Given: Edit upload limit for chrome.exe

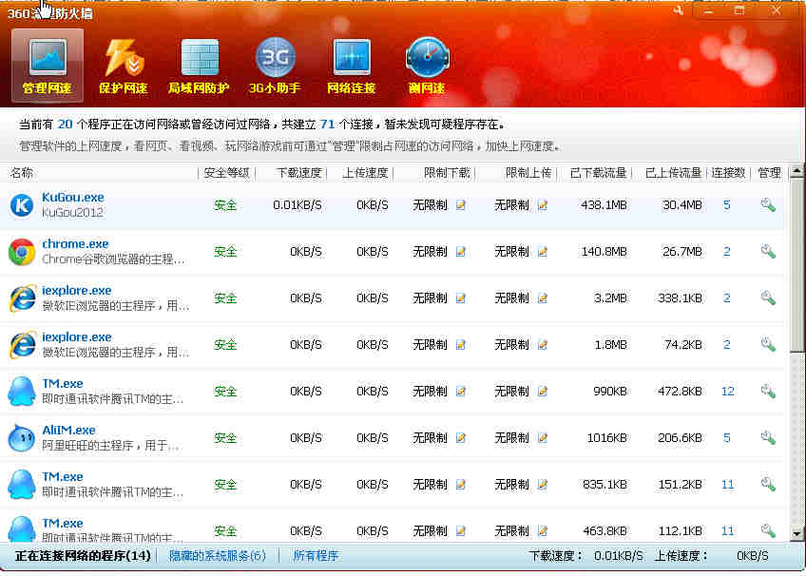Looking at the screenshot, I should point(543,252).
